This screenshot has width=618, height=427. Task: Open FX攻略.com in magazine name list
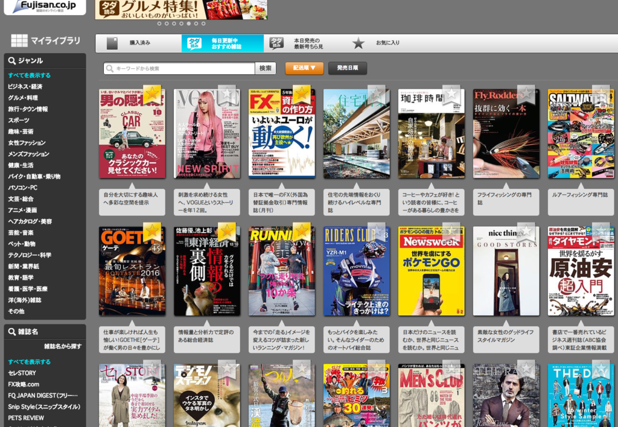(24, 384)
